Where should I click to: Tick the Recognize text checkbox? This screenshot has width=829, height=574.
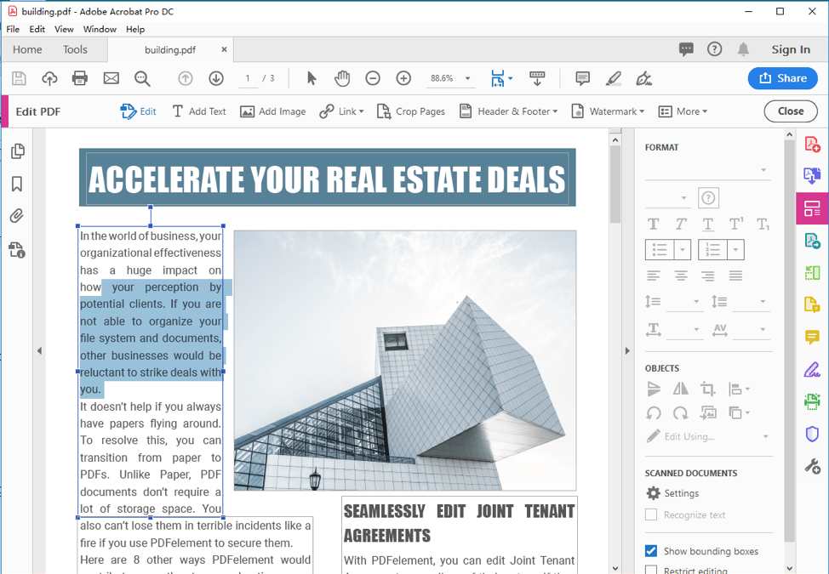click(x=651, y=514)
